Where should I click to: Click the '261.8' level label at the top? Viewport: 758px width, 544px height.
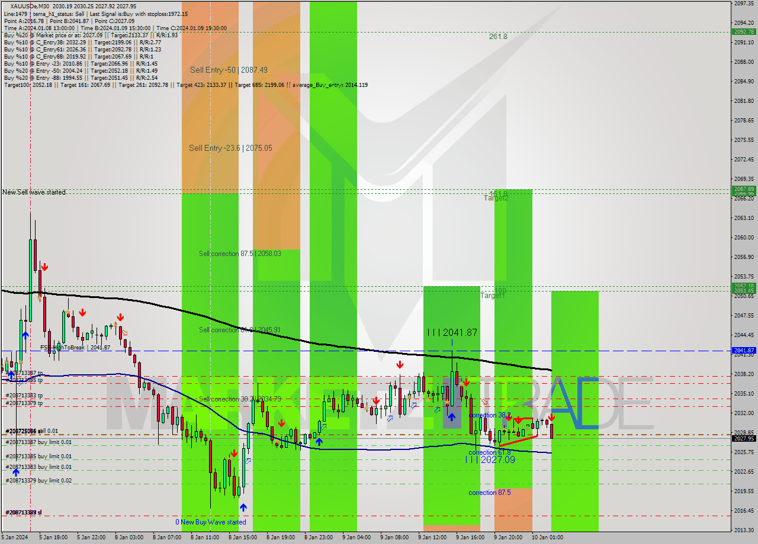498,36
